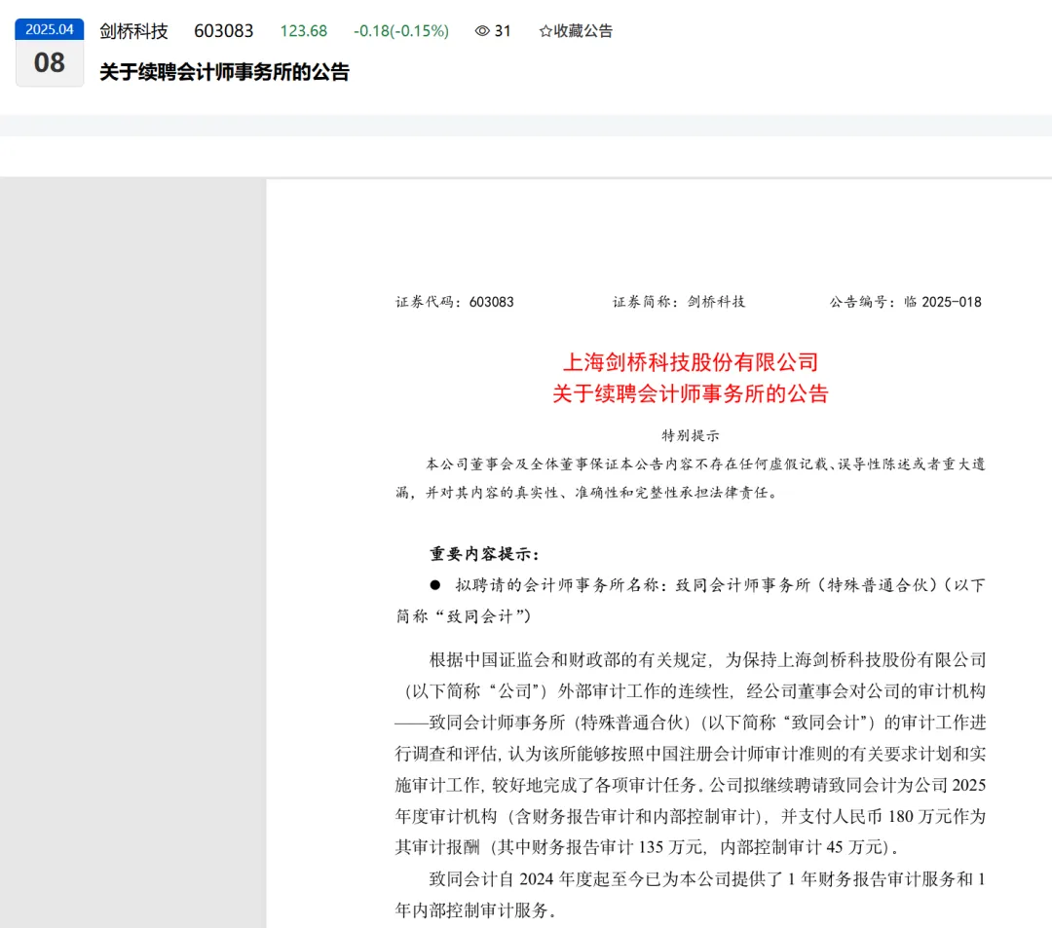The width and height of the screenshot is (1052, 928).
Task: Click the last line 年内部控制审计服务
Action: click(475, 910)
